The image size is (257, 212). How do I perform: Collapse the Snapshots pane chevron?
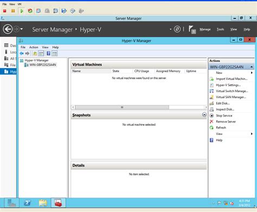tap(204, 114)
